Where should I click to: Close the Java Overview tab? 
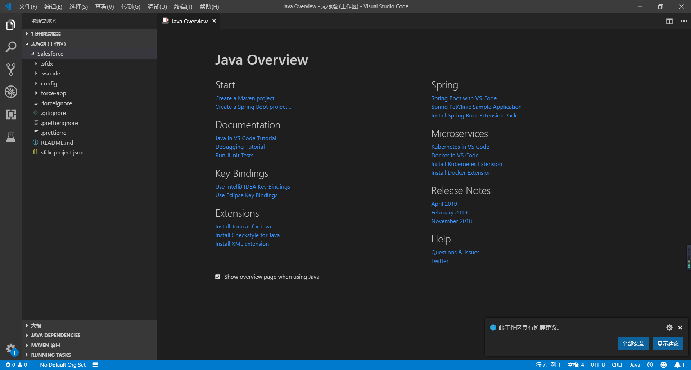pyautogui.click(x=214, y=21)
